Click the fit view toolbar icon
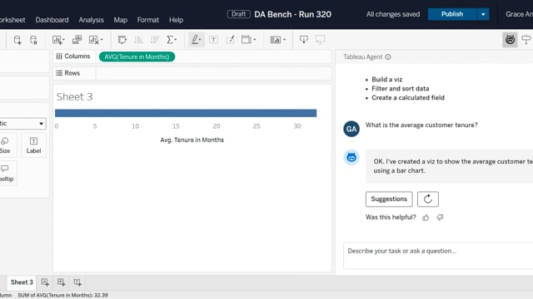 [247, 40]
